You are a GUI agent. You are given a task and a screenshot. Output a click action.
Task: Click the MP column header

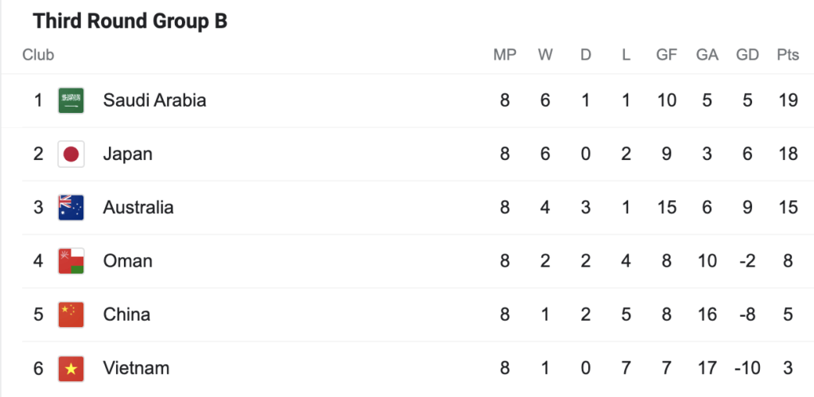click(505, 55)
